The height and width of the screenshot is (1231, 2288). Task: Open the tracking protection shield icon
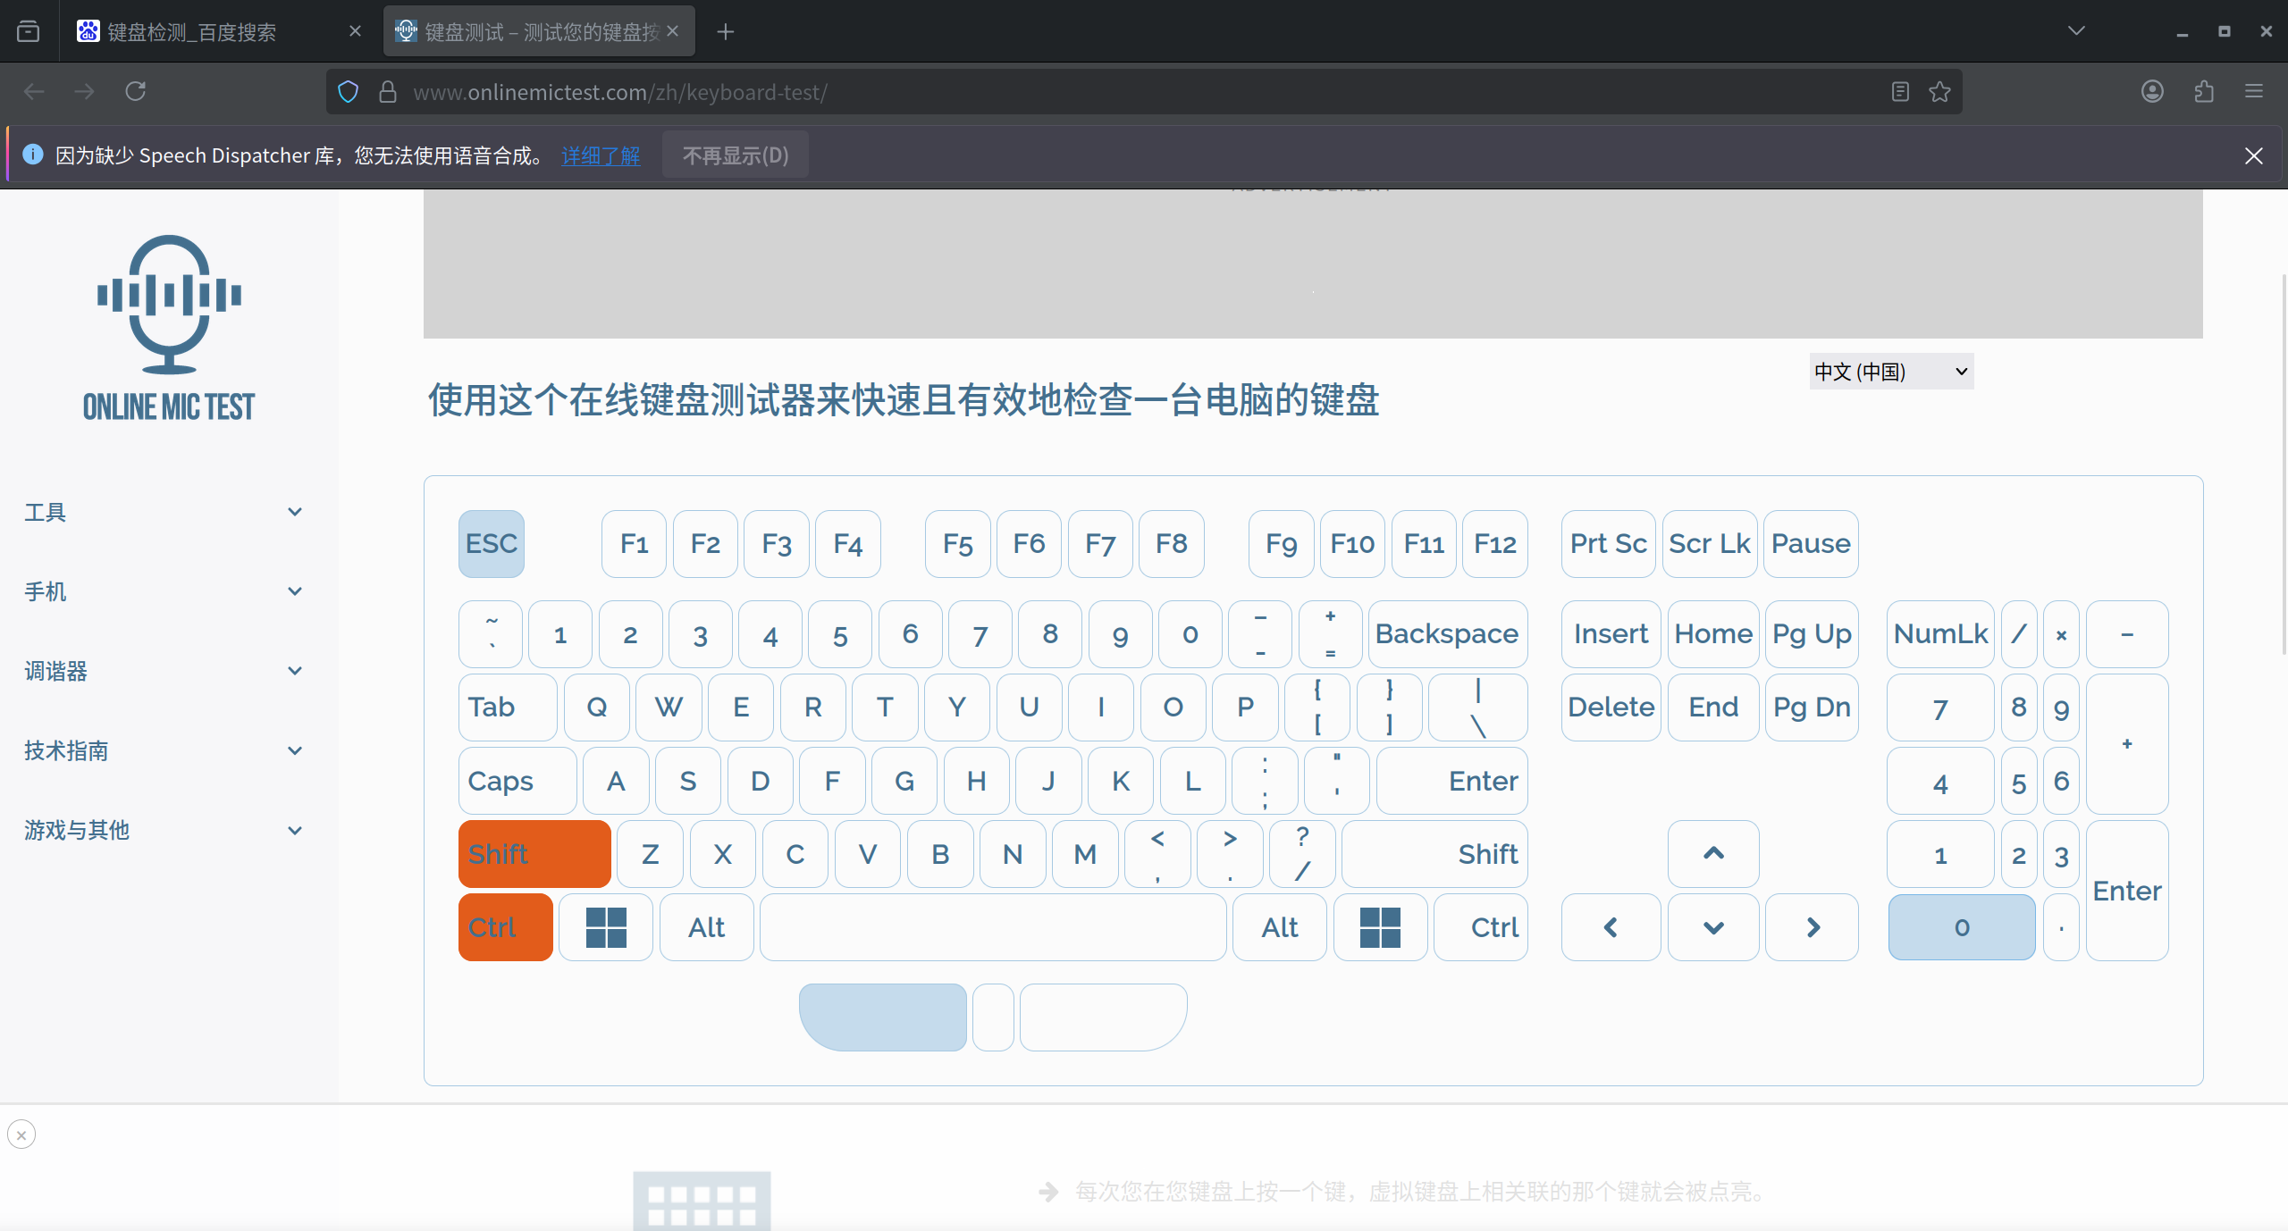click(349, 91)
